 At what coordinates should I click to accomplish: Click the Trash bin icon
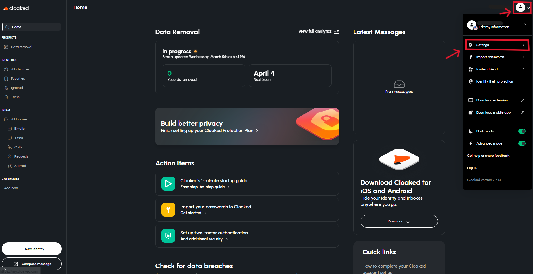coord(6,97)
